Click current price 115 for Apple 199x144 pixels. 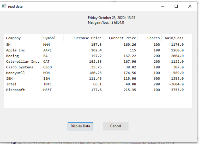tap(133, 50)
